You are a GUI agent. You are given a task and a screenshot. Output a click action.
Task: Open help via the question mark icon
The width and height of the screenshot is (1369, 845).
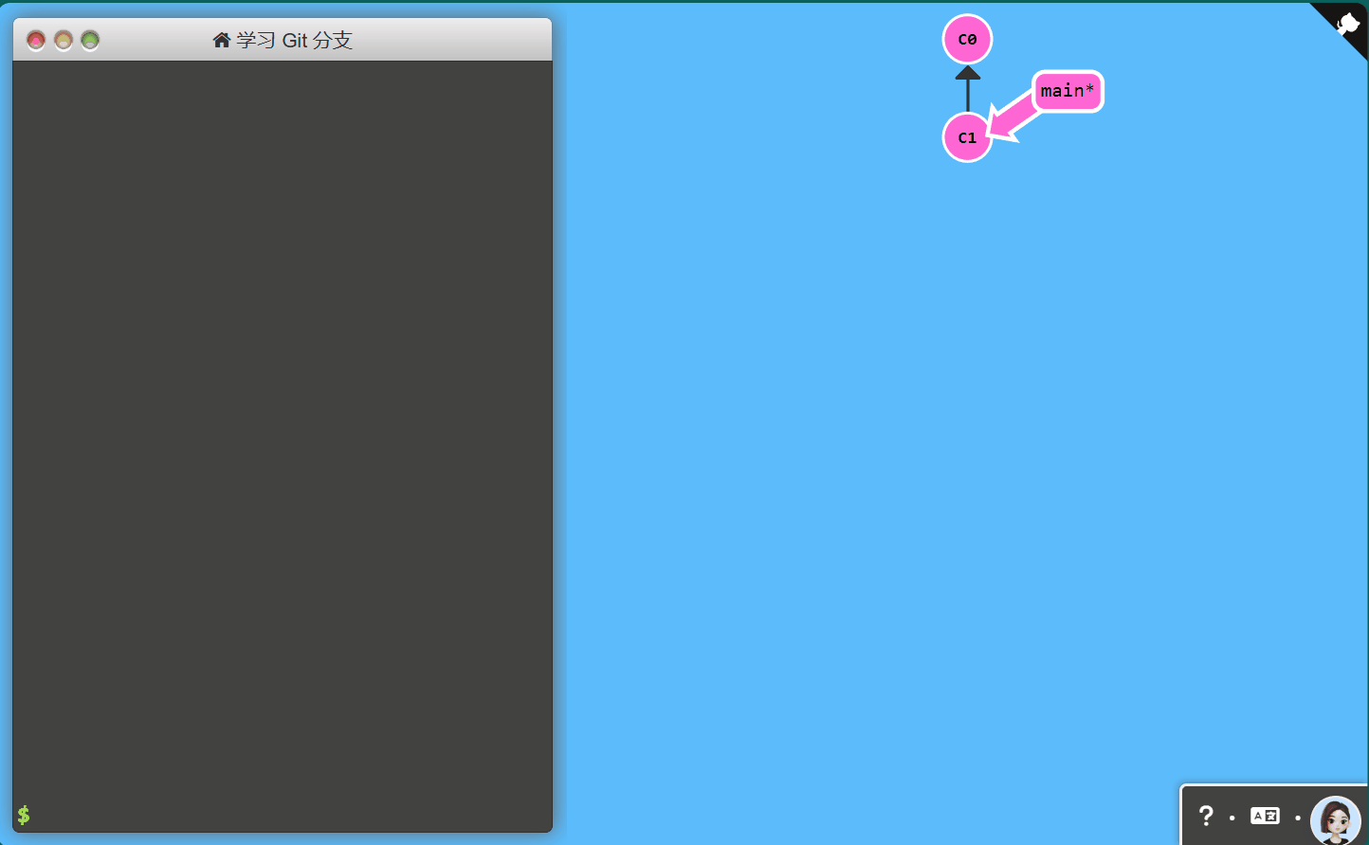coord(1206,816)
